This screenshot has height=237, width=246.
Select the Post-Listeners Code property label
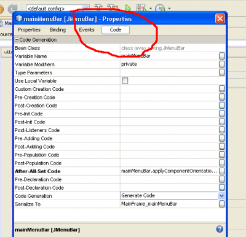click(37, 130)
